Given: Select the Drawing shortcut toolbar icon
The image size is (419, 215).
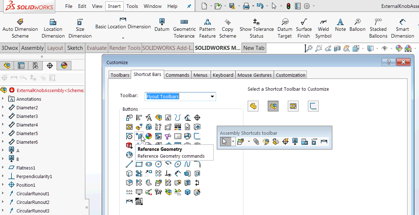Looking at the screenshot, I should [293, 106].
